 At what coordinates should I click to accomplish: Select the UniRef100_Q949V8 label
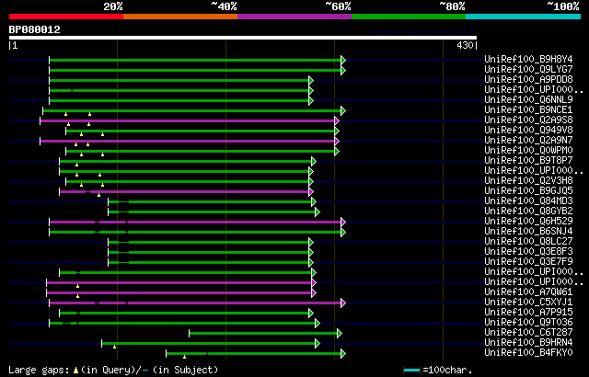click(528, 131)
